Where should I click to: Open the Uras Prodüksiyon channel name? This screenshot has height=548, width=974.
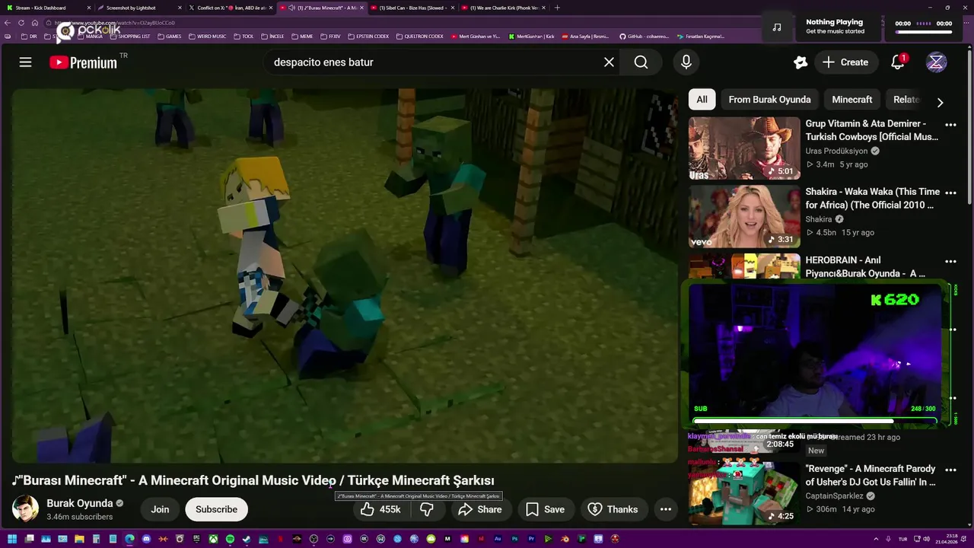tap(836, 151)
